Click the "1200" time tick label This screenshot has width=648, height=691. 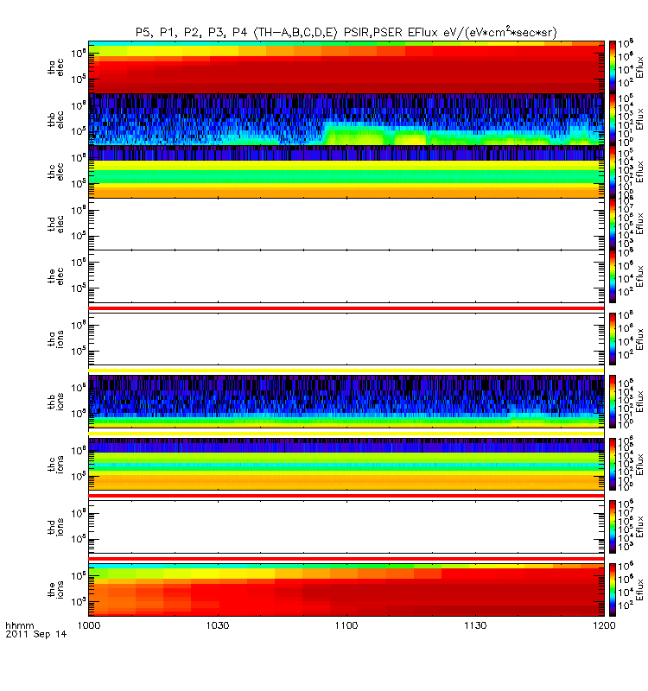604,625
